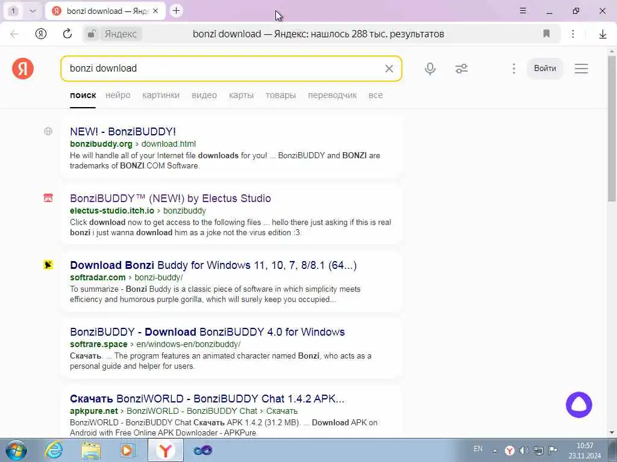
Task: Open the tab count indicator showing 1
Action: point(13,11)
